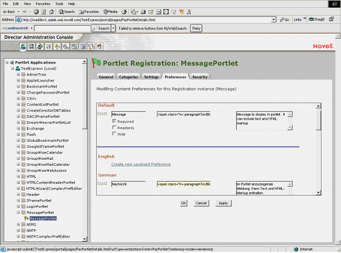The height and width of the screenshot is (253, 341).
Task: Click the Apply button
Action: (223, 203)
